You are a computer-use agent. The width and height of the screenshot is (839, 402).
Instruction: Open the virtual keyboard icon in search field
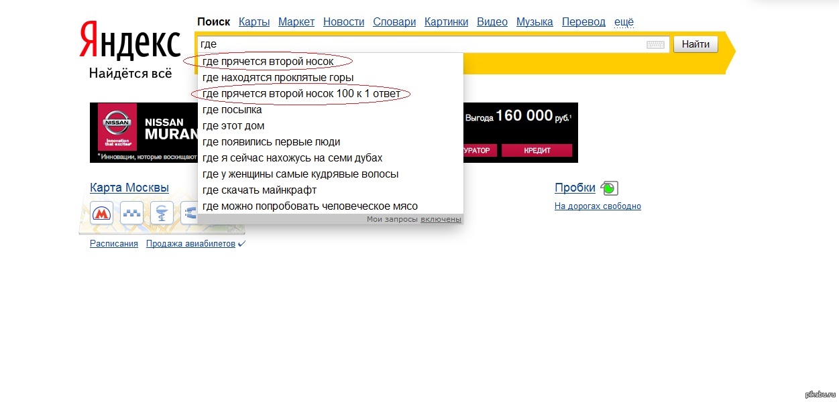point(655,45)
